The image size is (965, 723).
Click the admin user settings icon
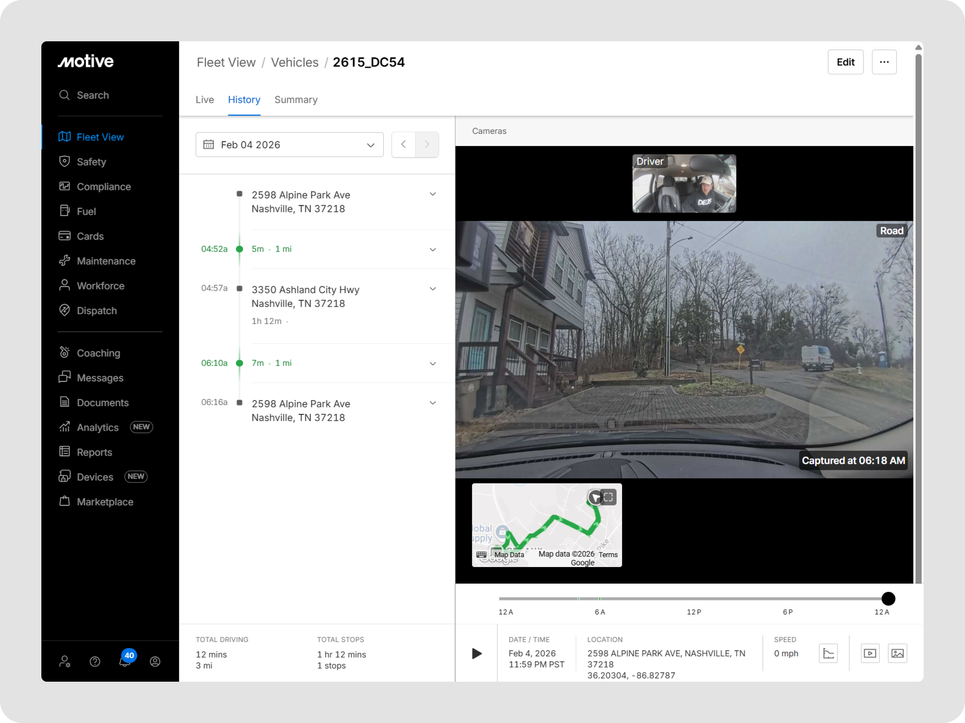tap(65, 662)
